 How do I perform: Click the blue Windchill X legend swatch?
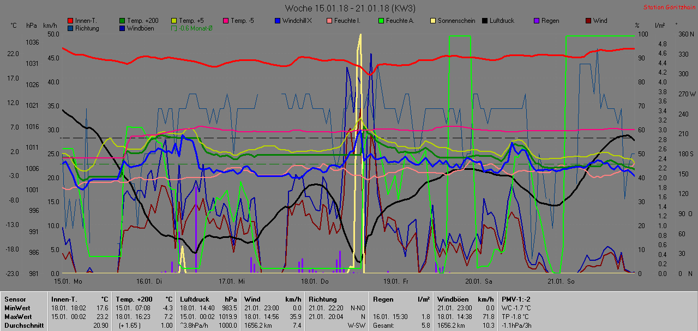(x=278, y=21)
